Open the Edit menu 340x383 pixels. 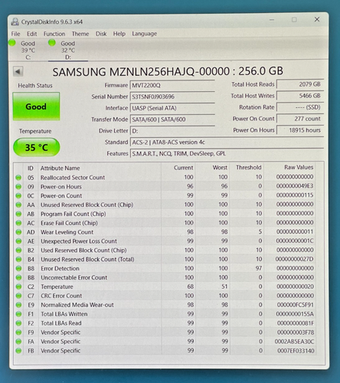(x=32, y=34)
